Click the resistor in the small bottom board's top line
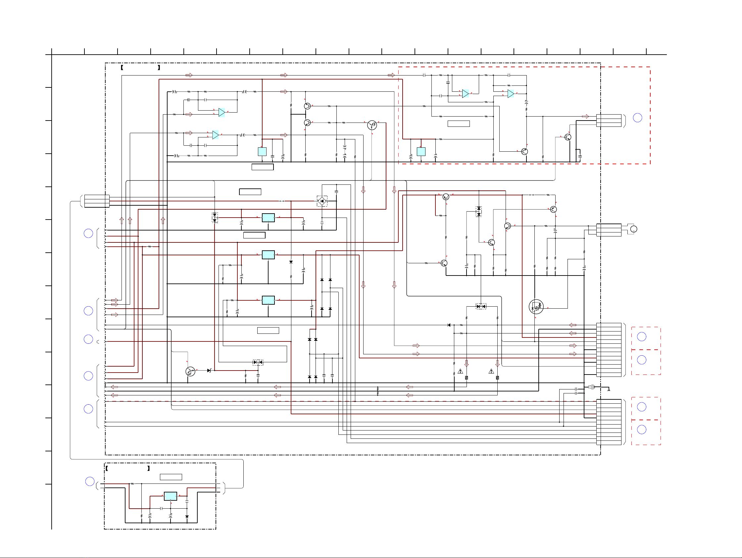742x558 pixels. click(x=132, y=484)
